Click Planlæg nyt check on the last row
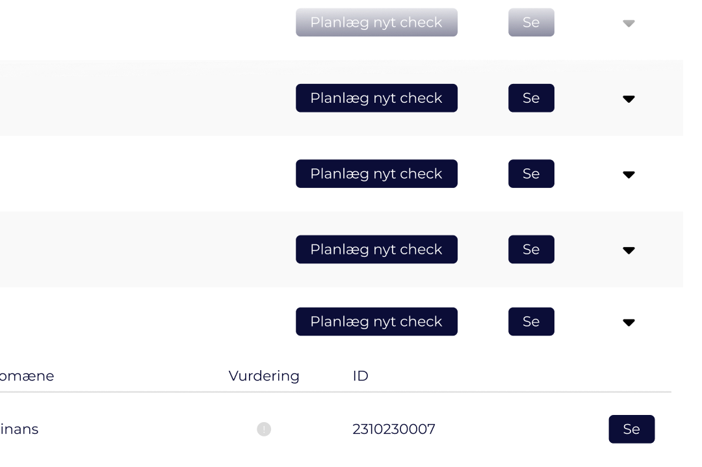 376,321
